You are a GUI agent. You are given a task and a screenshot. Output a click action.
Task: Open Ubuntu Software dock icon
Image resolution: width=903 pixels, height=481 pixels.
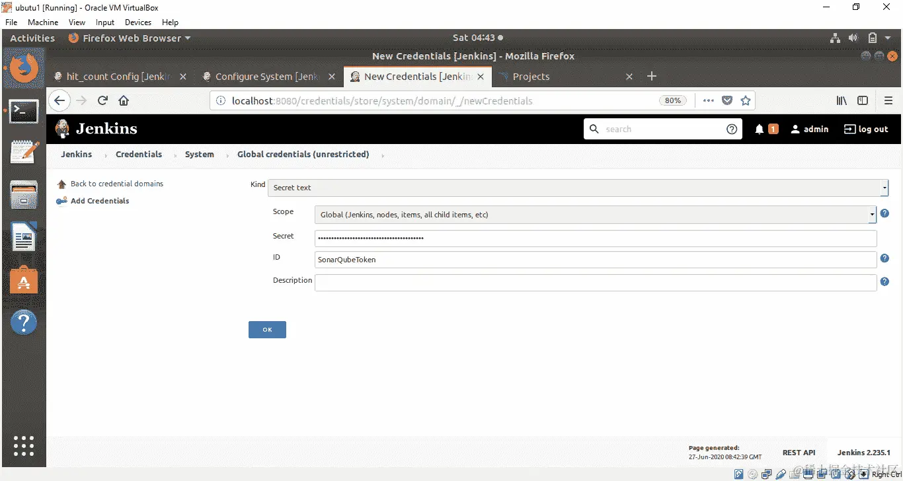tap(24, 281)
